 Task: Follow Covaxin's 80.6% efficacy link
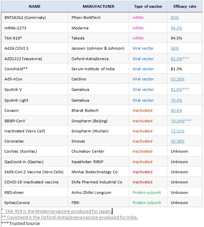coord(176,110)
